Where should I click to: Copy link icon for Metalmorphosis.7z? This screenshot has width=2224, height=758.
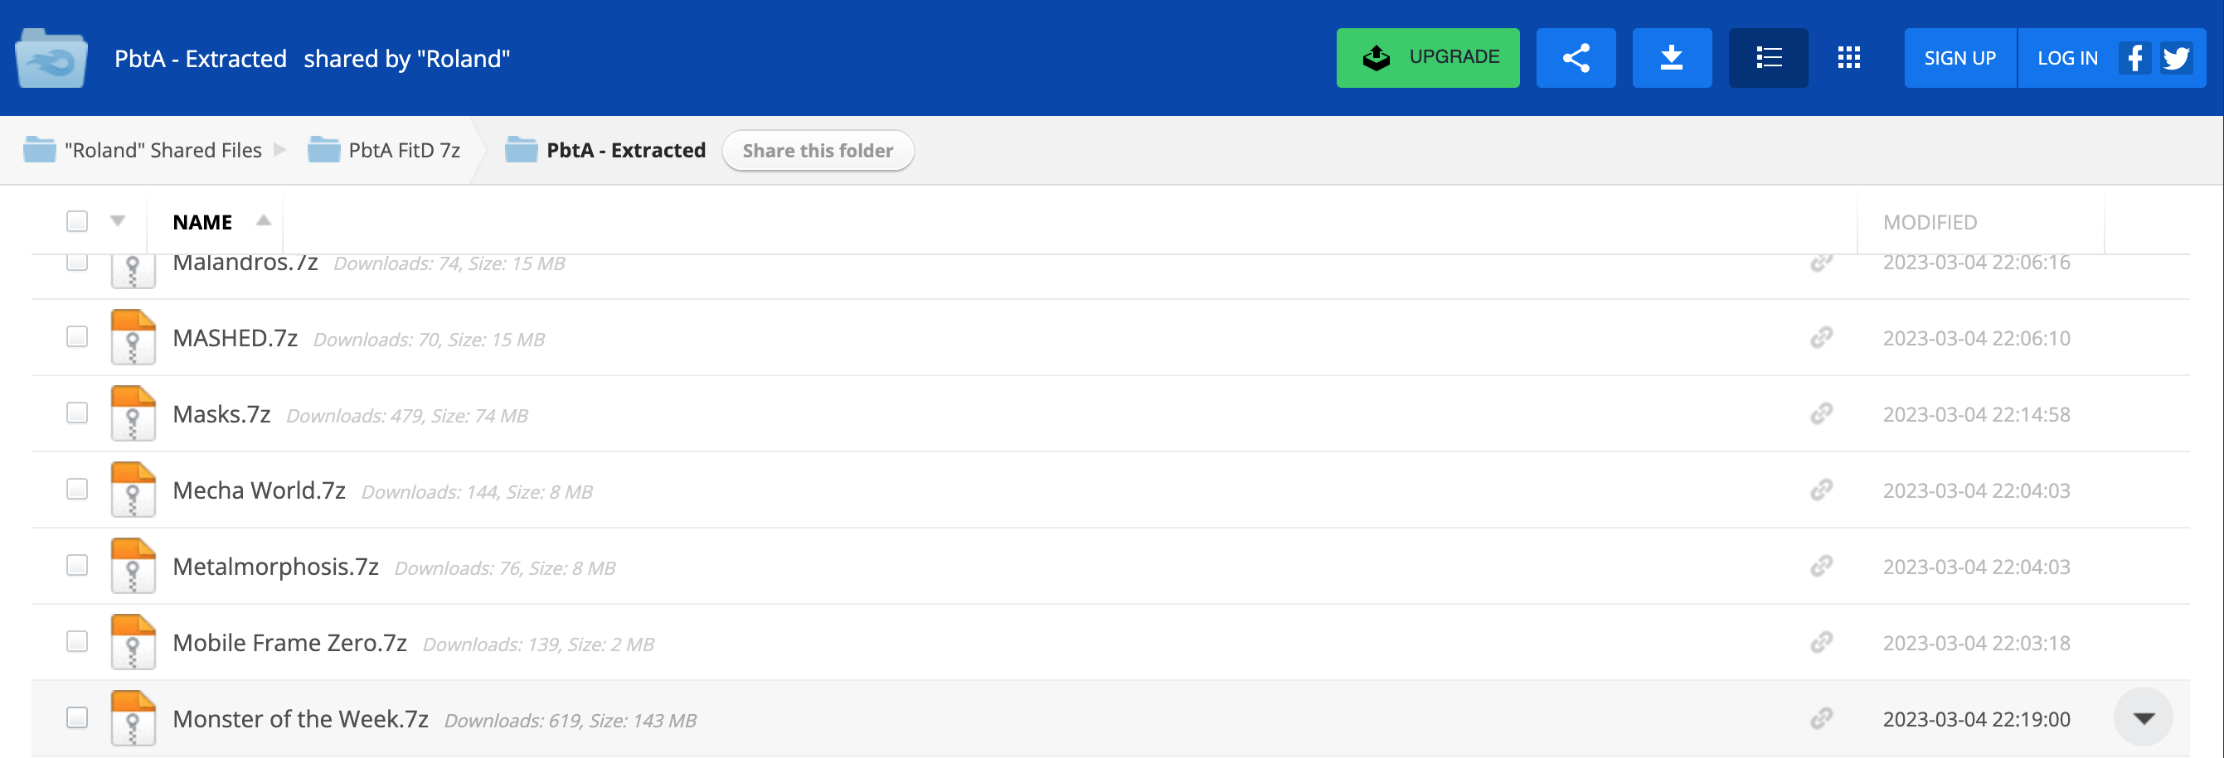coord(1821,566)
